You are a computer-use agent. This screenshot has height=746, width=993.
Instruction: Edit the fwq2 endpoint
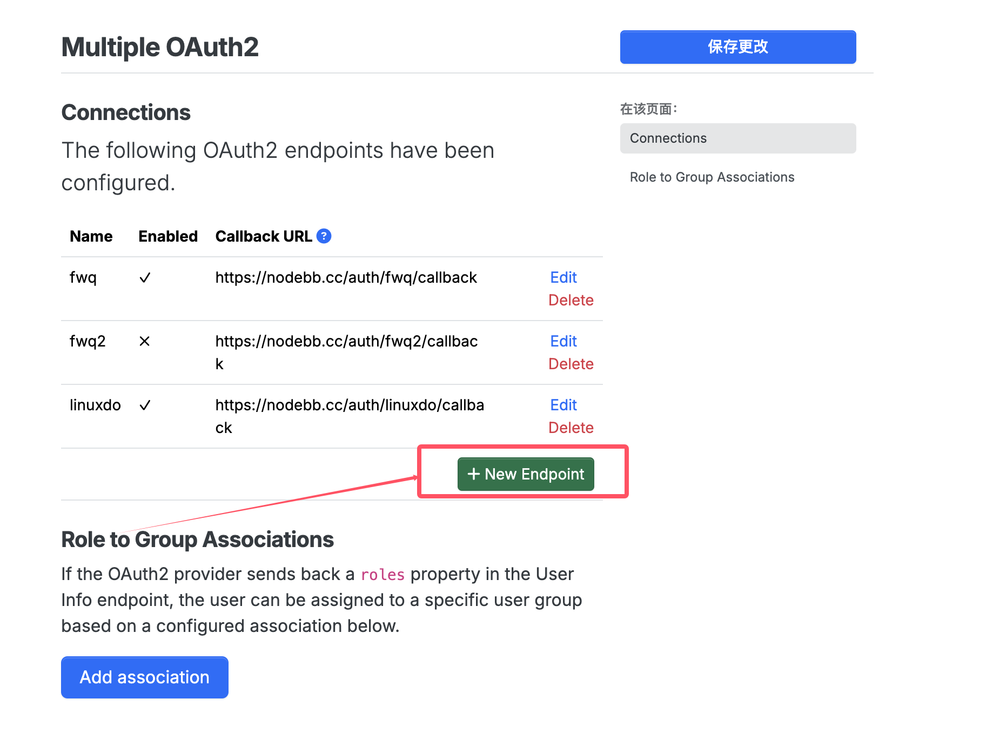click(x=563, y=341)
